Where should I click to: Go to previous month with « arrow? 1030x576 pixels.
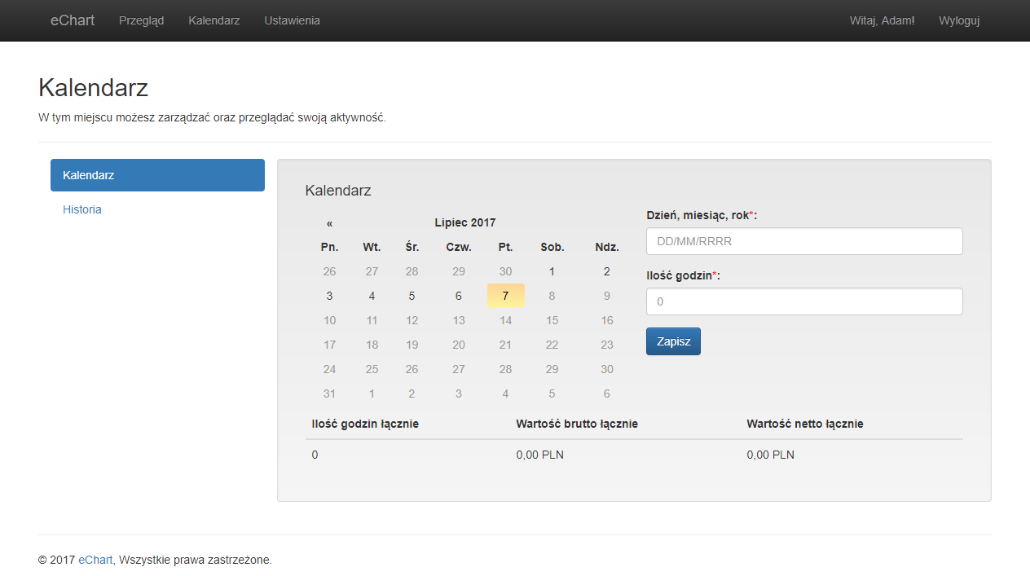tap(329, 223)
